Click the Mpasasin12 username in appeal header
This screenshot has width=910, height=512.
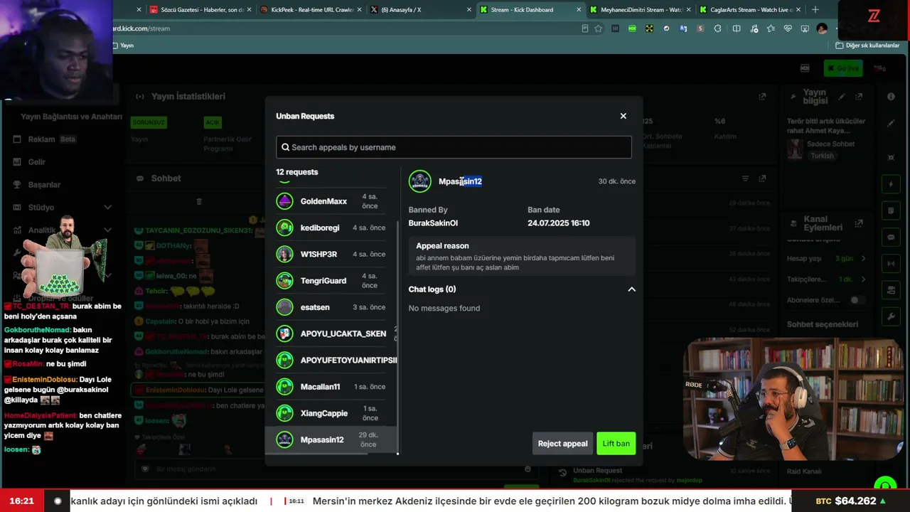[x=460, y=181]
